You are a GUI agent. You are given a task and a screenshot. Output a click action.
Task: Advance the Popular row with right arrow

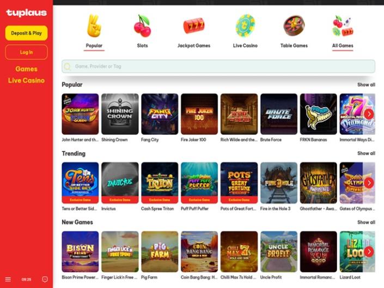click(x=369, y=114)
